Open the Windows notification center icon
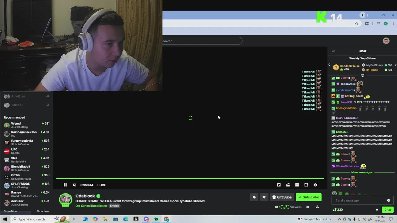This screenshot has height=223, width=397. tap(391, 219)
